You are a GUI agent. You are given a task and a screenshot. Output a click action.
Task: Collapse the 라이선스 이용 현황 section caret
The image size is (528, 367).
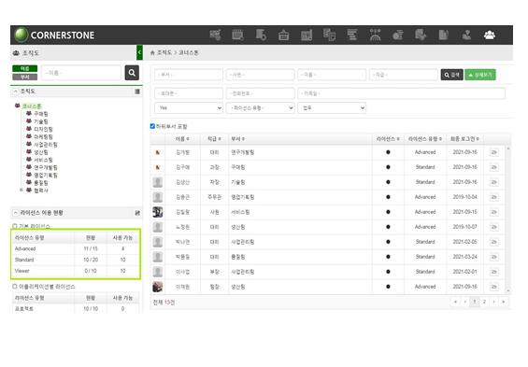16,213
